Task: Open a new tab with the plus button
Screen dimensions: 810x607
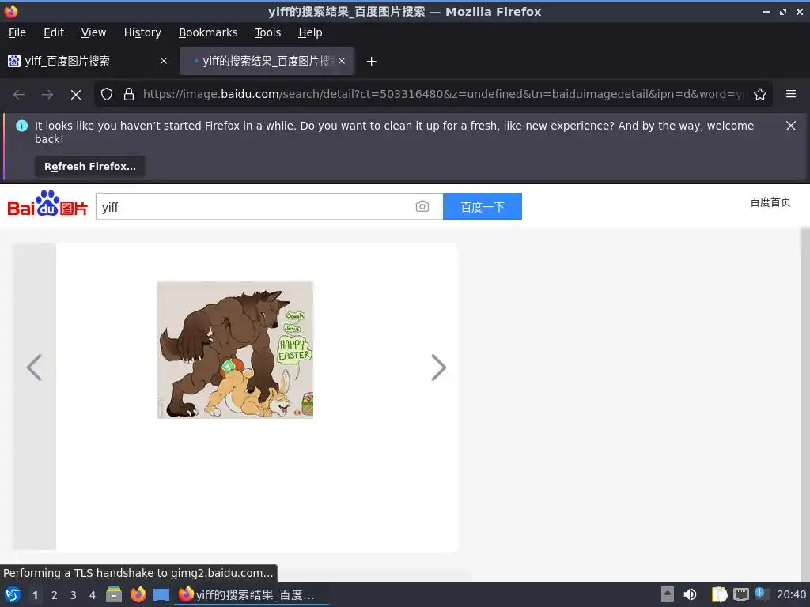Action: click(372, 62)
